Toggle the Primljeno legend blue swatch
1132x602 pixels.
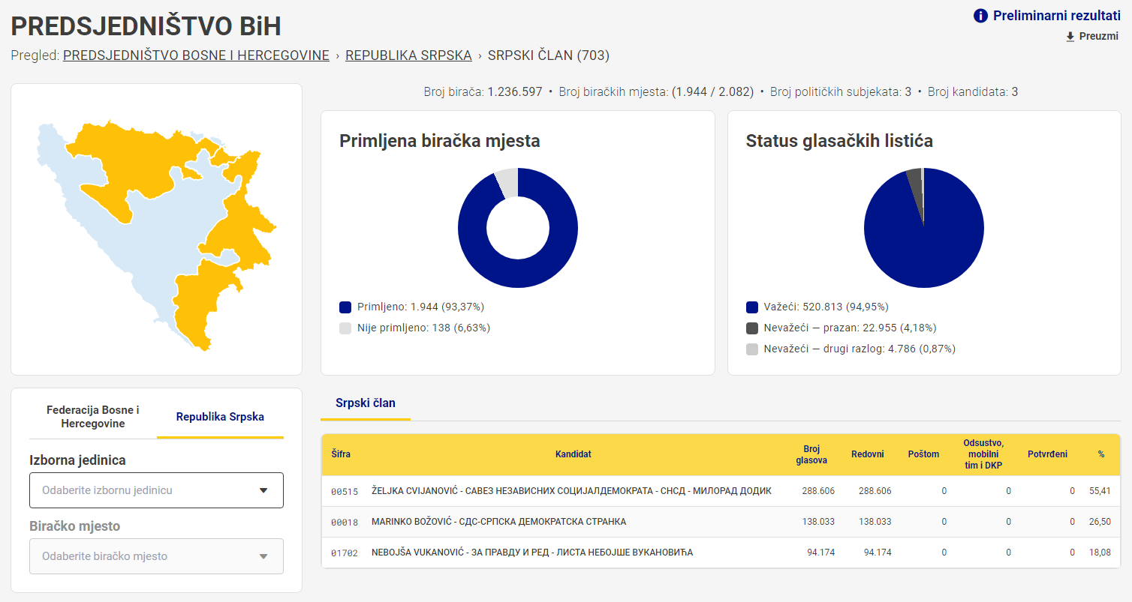pyautogui.click(x=345, y=307)
